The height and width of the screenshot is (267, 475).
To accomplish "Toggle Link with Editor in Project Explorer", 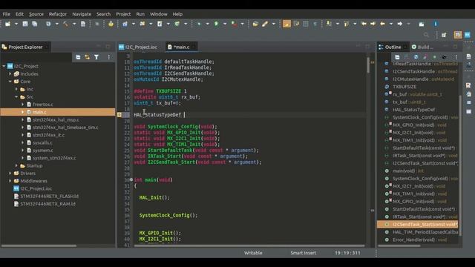I will (88, 57).
